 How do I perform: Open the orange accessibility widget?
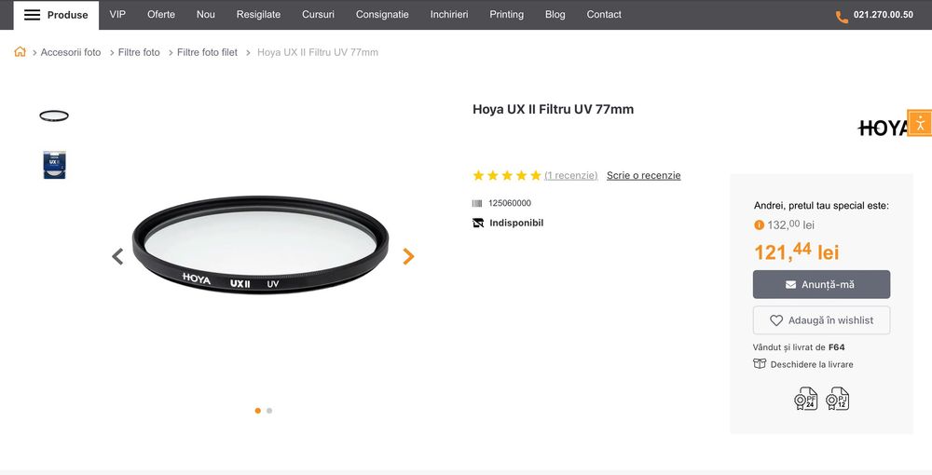click(919, 123)
